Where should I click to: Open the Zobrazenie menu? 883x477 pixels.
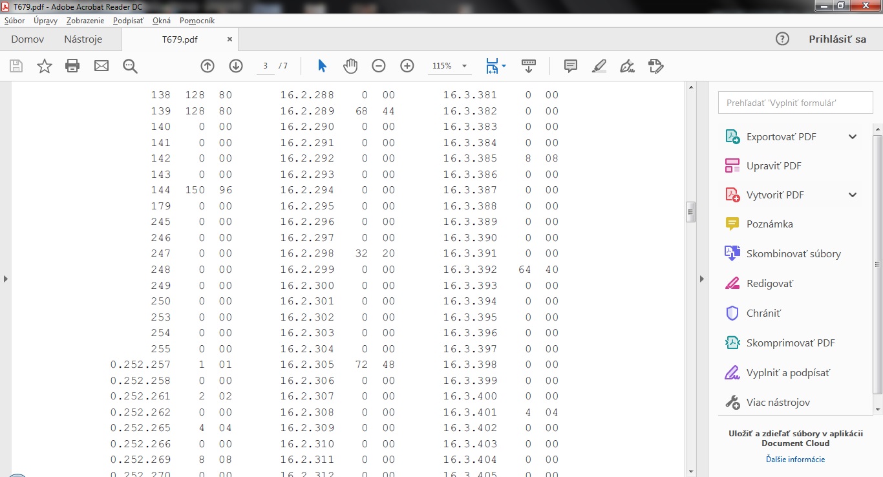85,21
